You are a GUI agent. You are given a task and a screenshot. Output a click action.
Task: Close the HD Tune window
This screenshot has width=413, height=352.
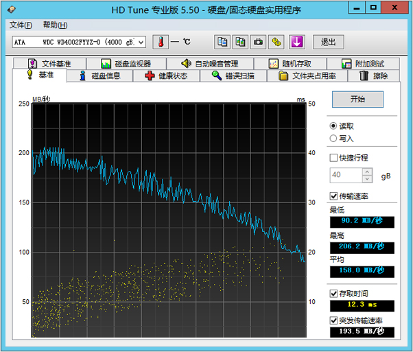coord(394,8)
